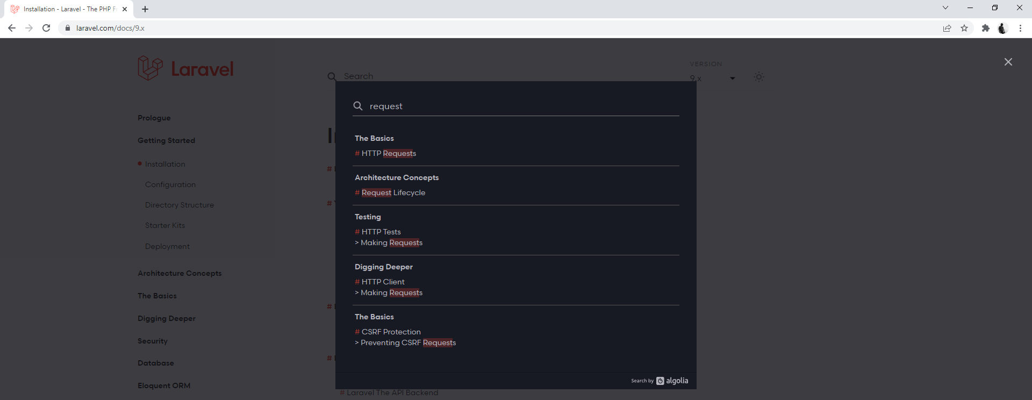Screen dimensions: 1032x400
Task: Open the extensions puzzle icon
Action: pos(985,28)
